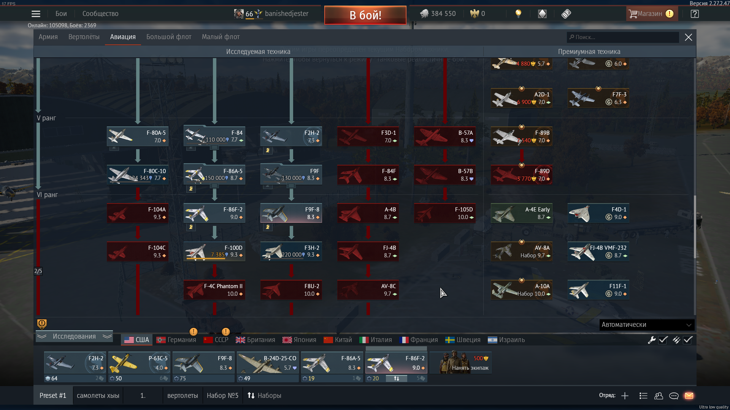The width and height of the screenshot is (730, 410).
Task: Expand the F-84 vehicle group
Action: click(214, 148)
